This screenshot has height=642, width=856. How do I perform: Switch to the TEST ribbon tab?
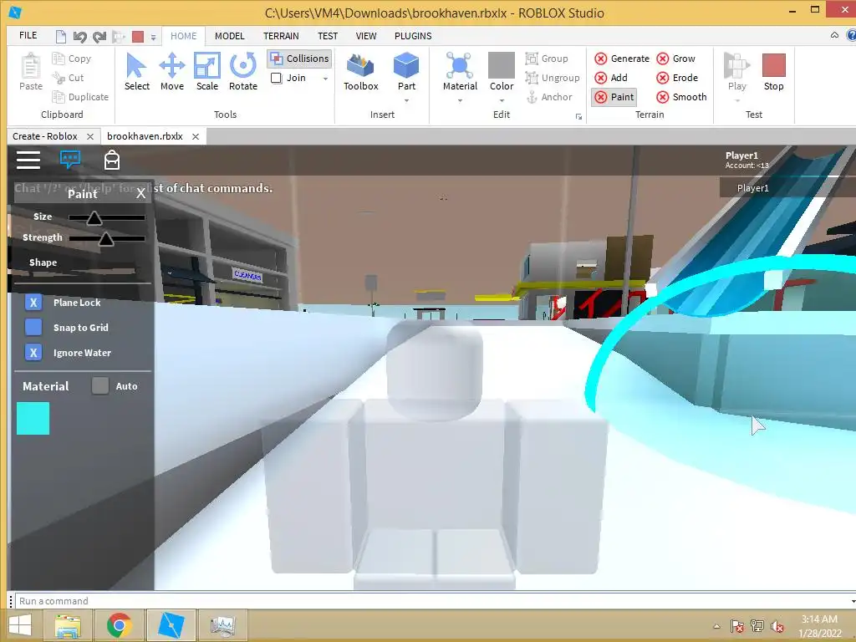coord(328,36)
